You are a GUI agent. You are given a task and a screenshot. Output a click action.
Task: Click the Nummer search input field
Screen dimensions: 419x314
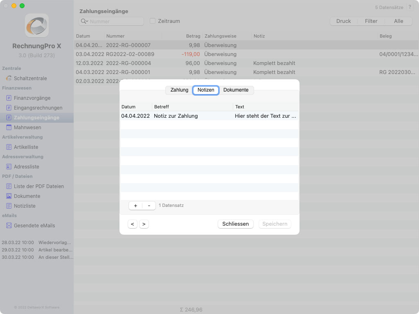tap(115, 21)
